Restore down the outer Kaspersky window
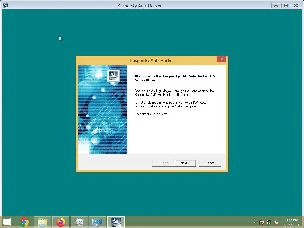This screenshot has height=228, width=304. click(286, 6)
